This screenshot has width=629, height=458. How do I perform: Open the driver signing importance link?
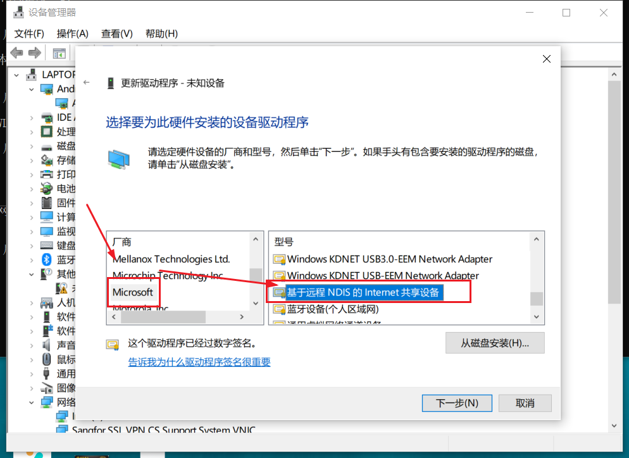coord(199,362)
